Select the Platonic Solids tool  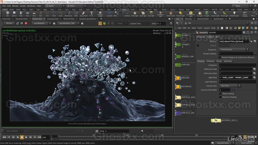pos(100,14)
